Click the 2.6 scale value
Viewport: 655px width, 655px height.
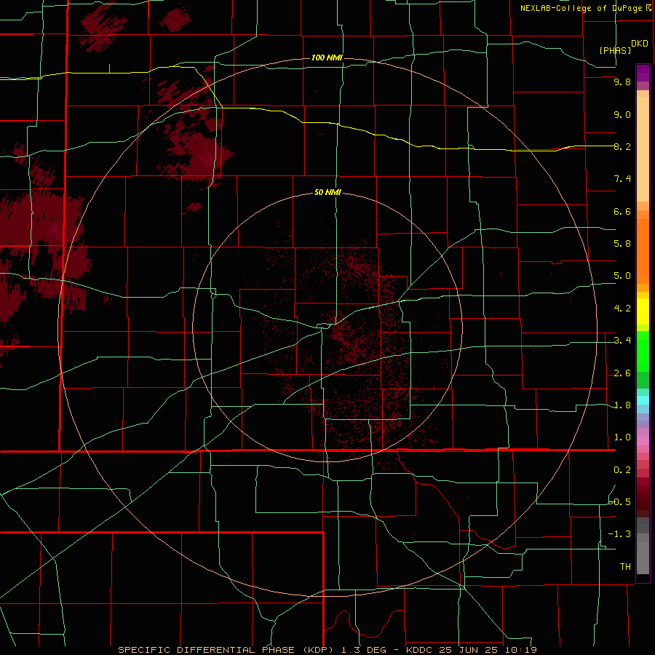tap(622, 373)
